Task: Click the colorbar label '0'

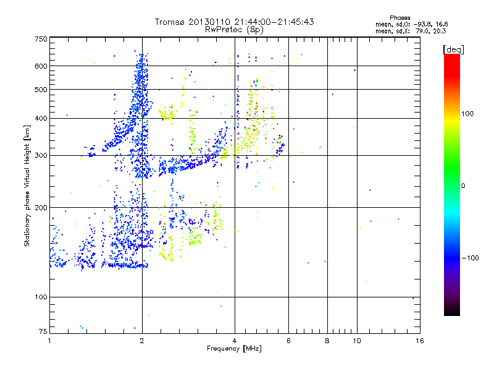Action: 463,186
